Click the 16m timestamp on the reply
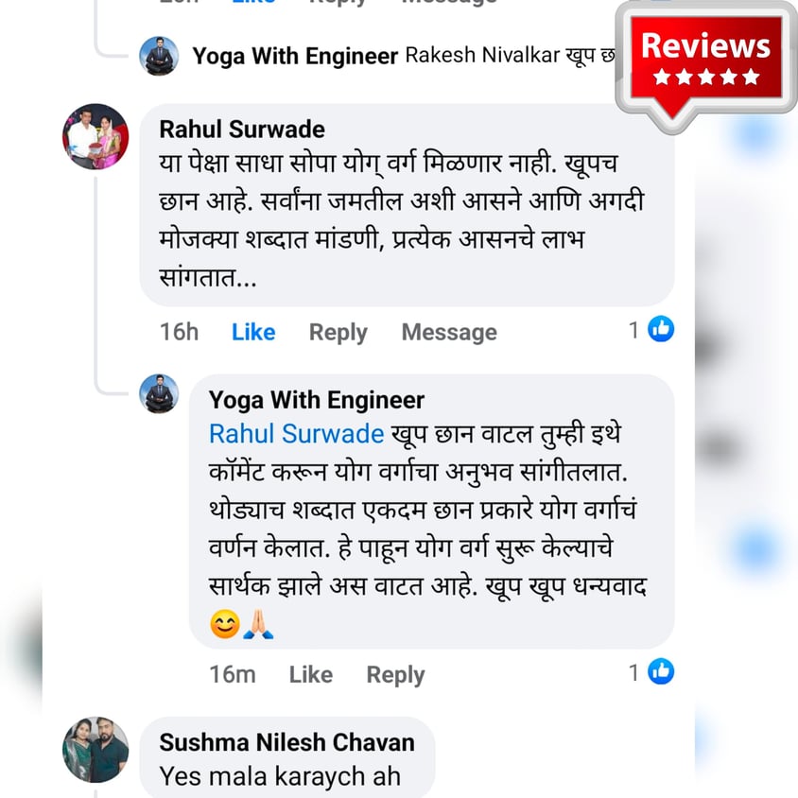The height and width of the screenshot is (798, 798). [232, 674]
